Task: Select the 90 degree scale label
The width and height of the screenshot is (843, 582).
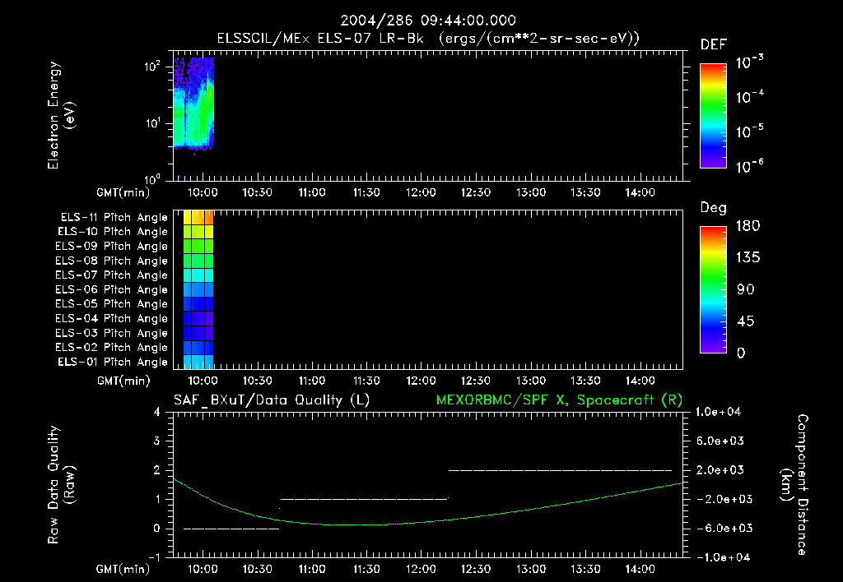Action: (x=746, y=289)
